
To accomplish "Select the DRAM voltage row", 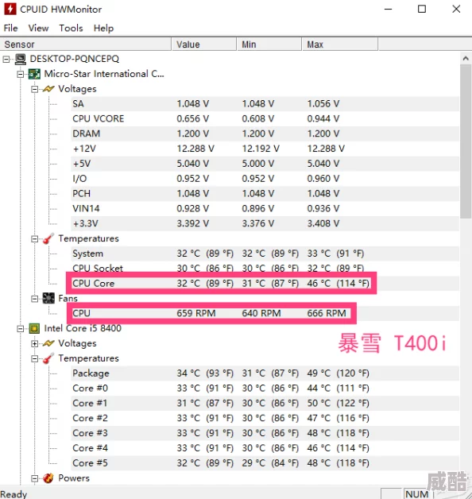I will (265, 133).
